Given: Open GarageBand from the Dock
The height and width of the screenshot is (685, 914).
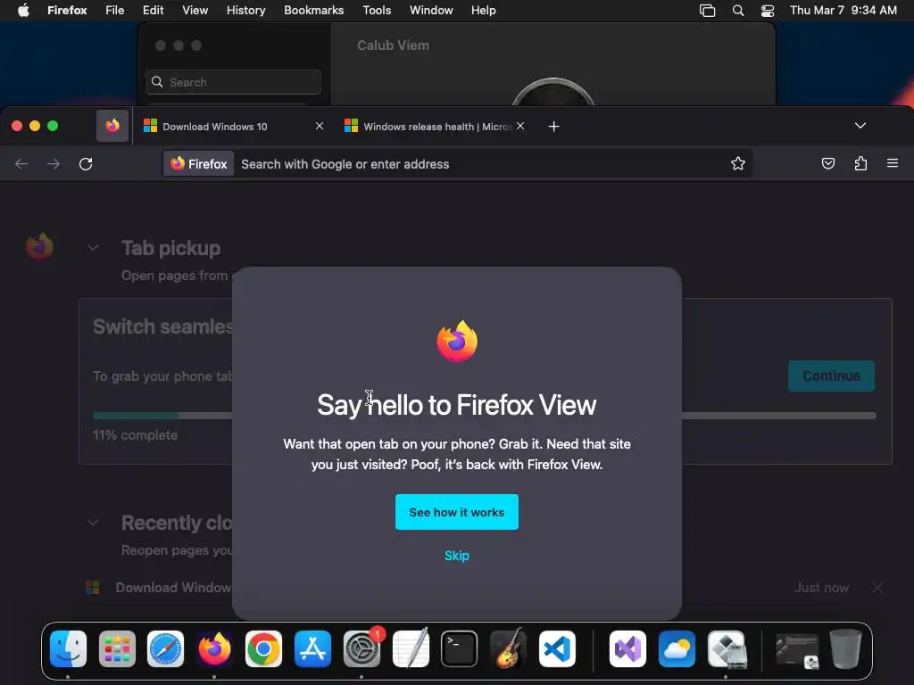Looking at the screenshot, I should point(508,649).
